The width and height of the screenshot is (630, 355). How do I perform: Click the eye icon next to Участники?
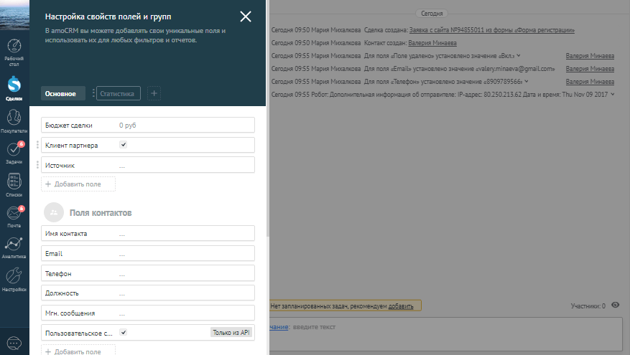tap(615, 306)
